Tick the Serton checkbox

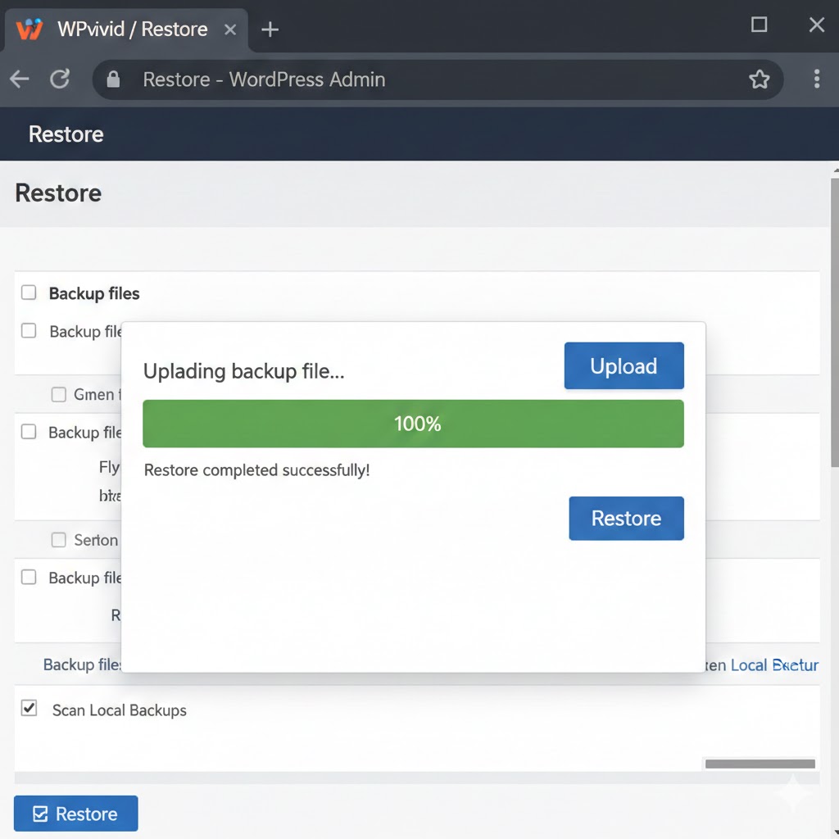(x=59, y=540)
